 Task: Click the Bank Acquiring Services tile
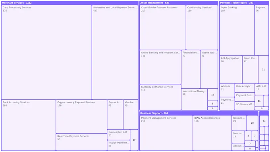coord(29,125)
